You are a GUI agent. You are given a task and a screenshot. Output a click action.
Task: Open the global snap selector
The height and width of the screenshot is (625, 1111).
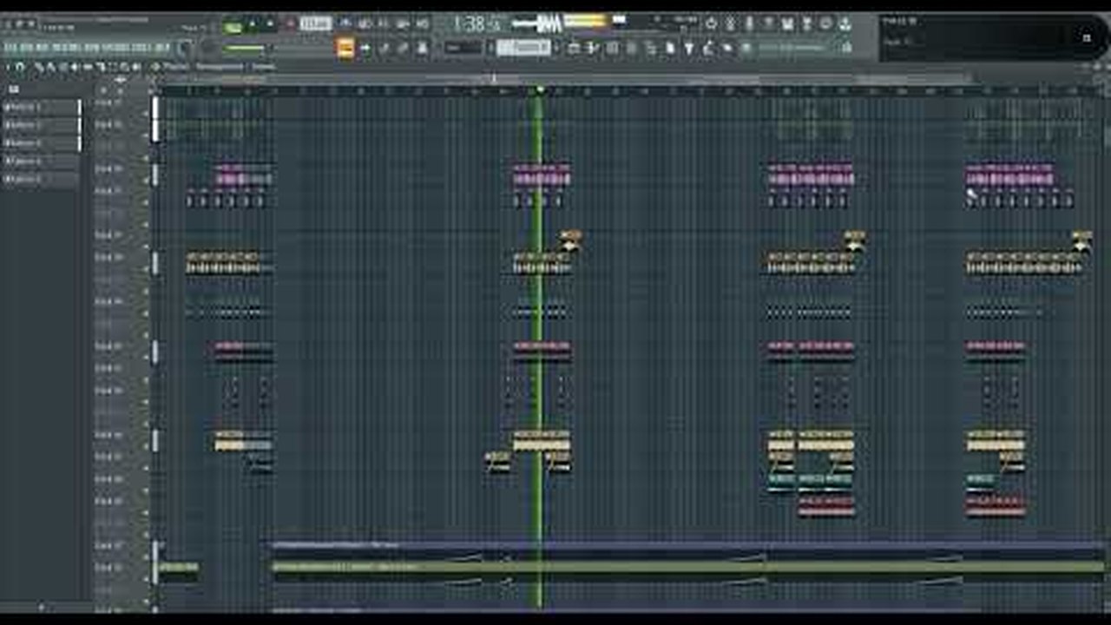coord(463,48)
